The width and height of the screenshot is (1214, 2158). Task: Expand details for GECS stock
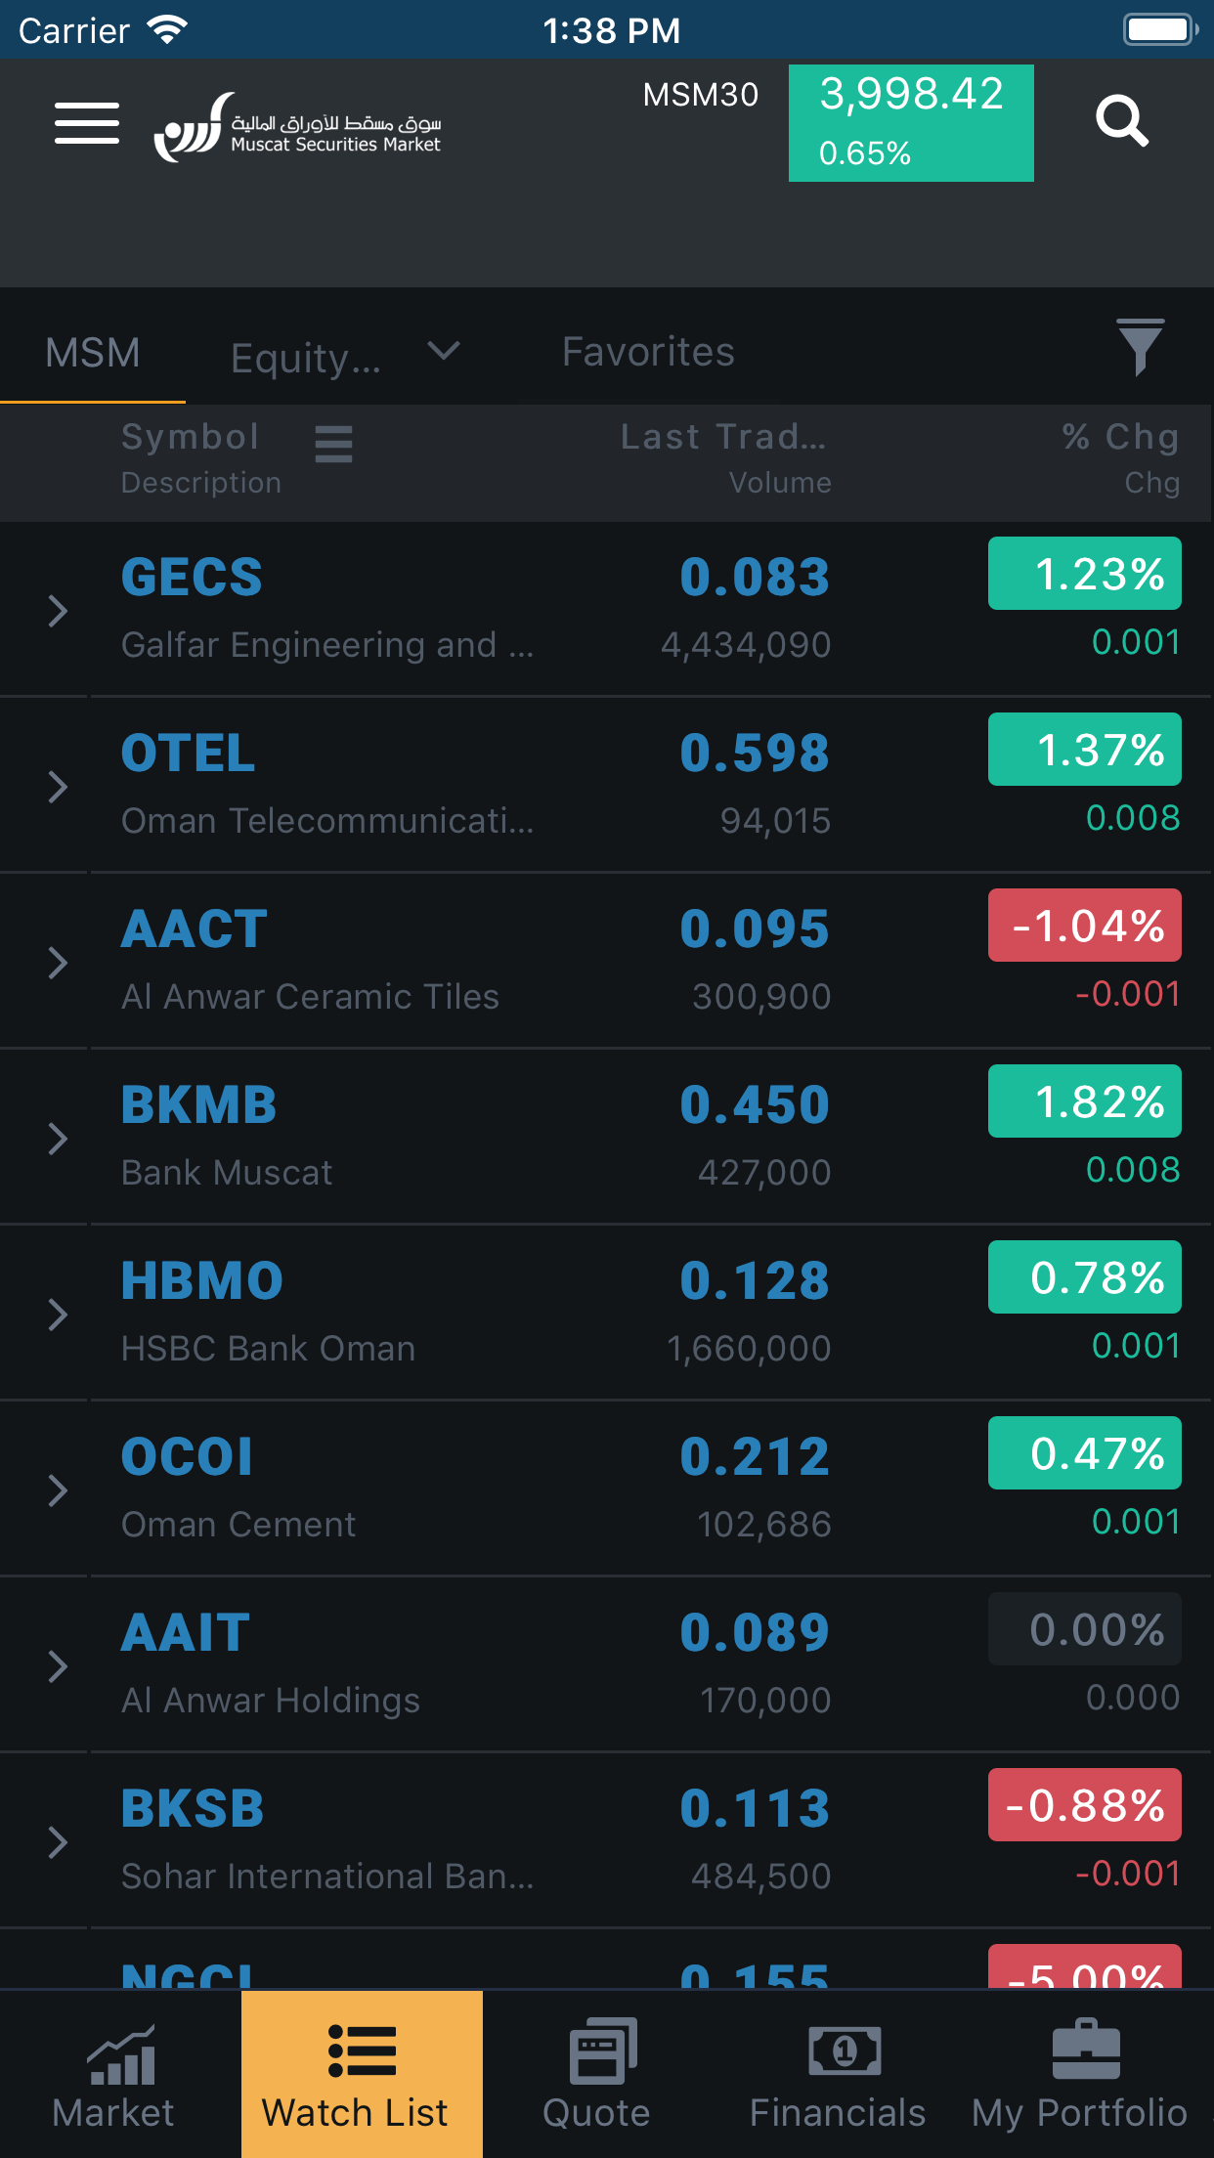[57, 609]
